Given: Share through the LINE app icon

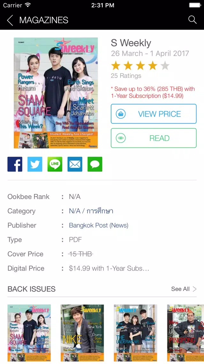Looking at the screenshot, I should 55,164.
